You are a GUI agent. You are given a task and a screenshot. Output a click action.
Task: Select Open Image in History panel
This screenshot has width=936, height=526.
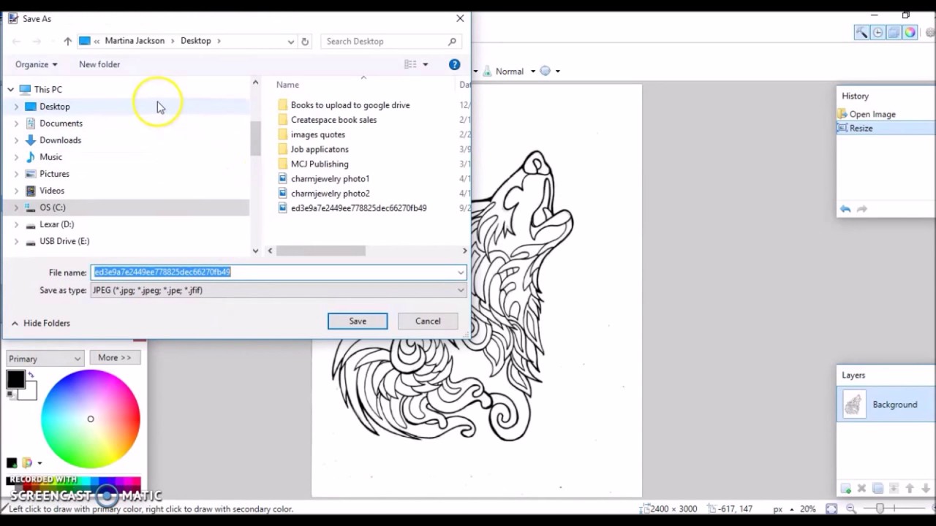point(872,114)
